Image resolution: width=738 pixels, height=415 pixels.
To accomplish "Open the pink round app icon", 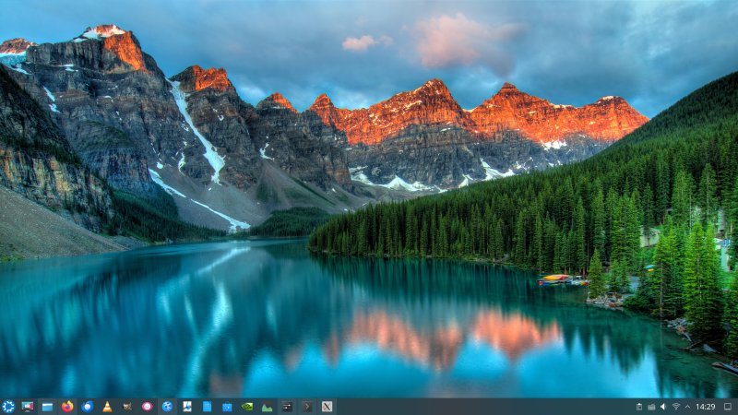I will [148, 407].
